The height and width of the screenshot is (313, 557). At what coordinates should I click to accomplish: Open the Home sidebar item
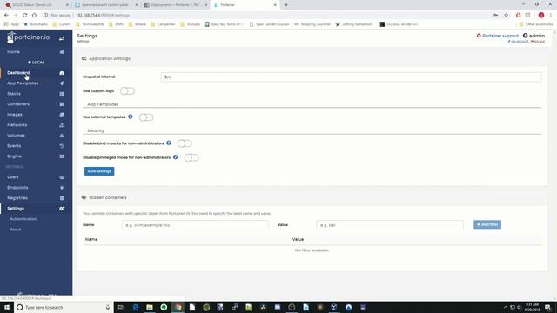[x=14, y=52]
